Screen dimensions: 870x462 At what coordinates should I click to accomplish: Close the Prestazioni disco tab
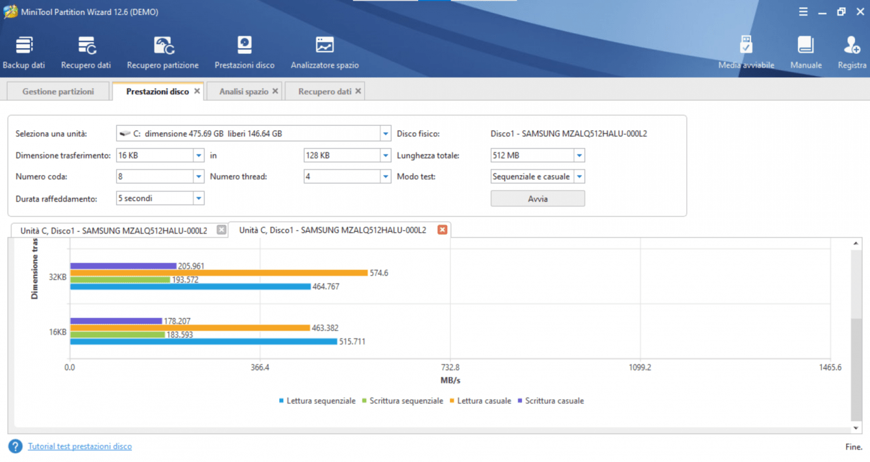(197, 91)
